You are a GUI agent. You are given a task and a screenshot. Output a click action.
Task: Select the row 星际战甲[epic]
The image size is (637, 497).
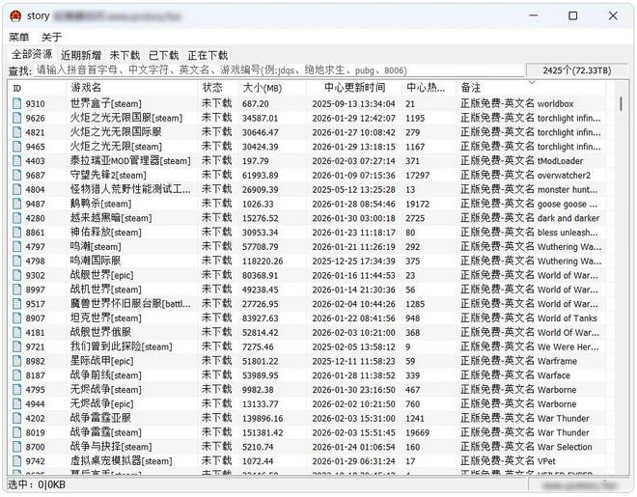(309, 361)
